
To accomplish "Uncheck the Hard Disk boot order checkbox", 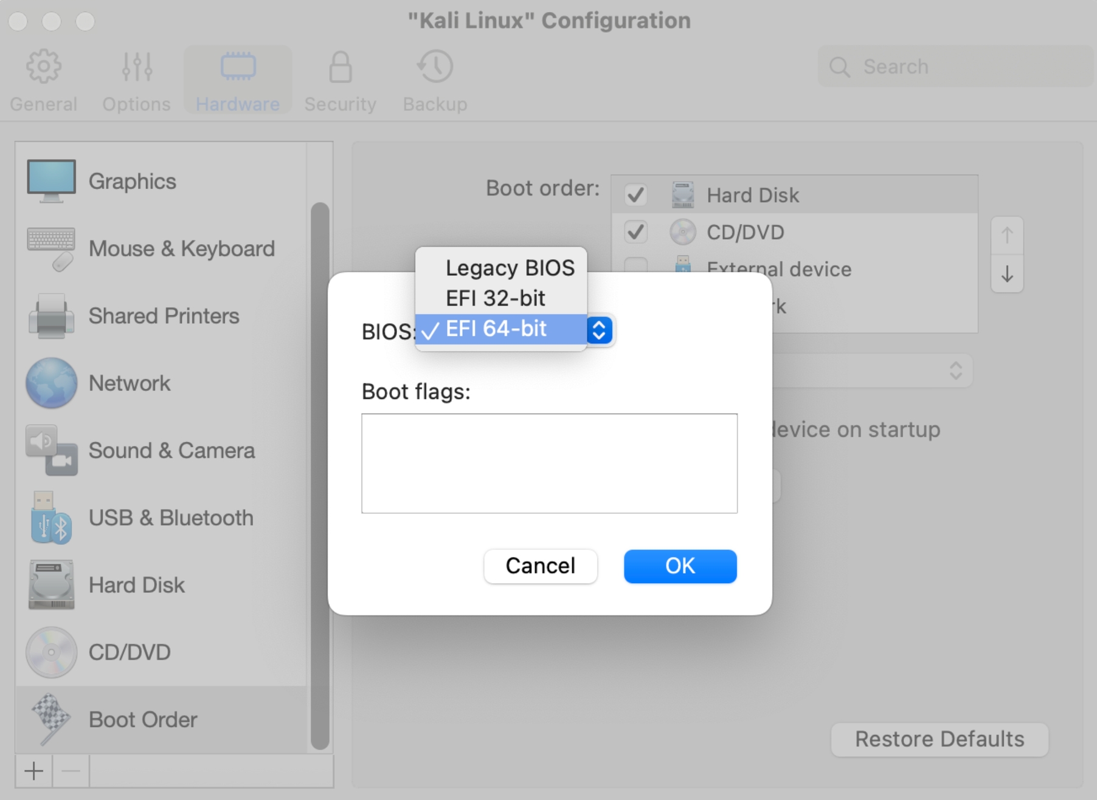I will pyautogui.click(x=635, y=195).
